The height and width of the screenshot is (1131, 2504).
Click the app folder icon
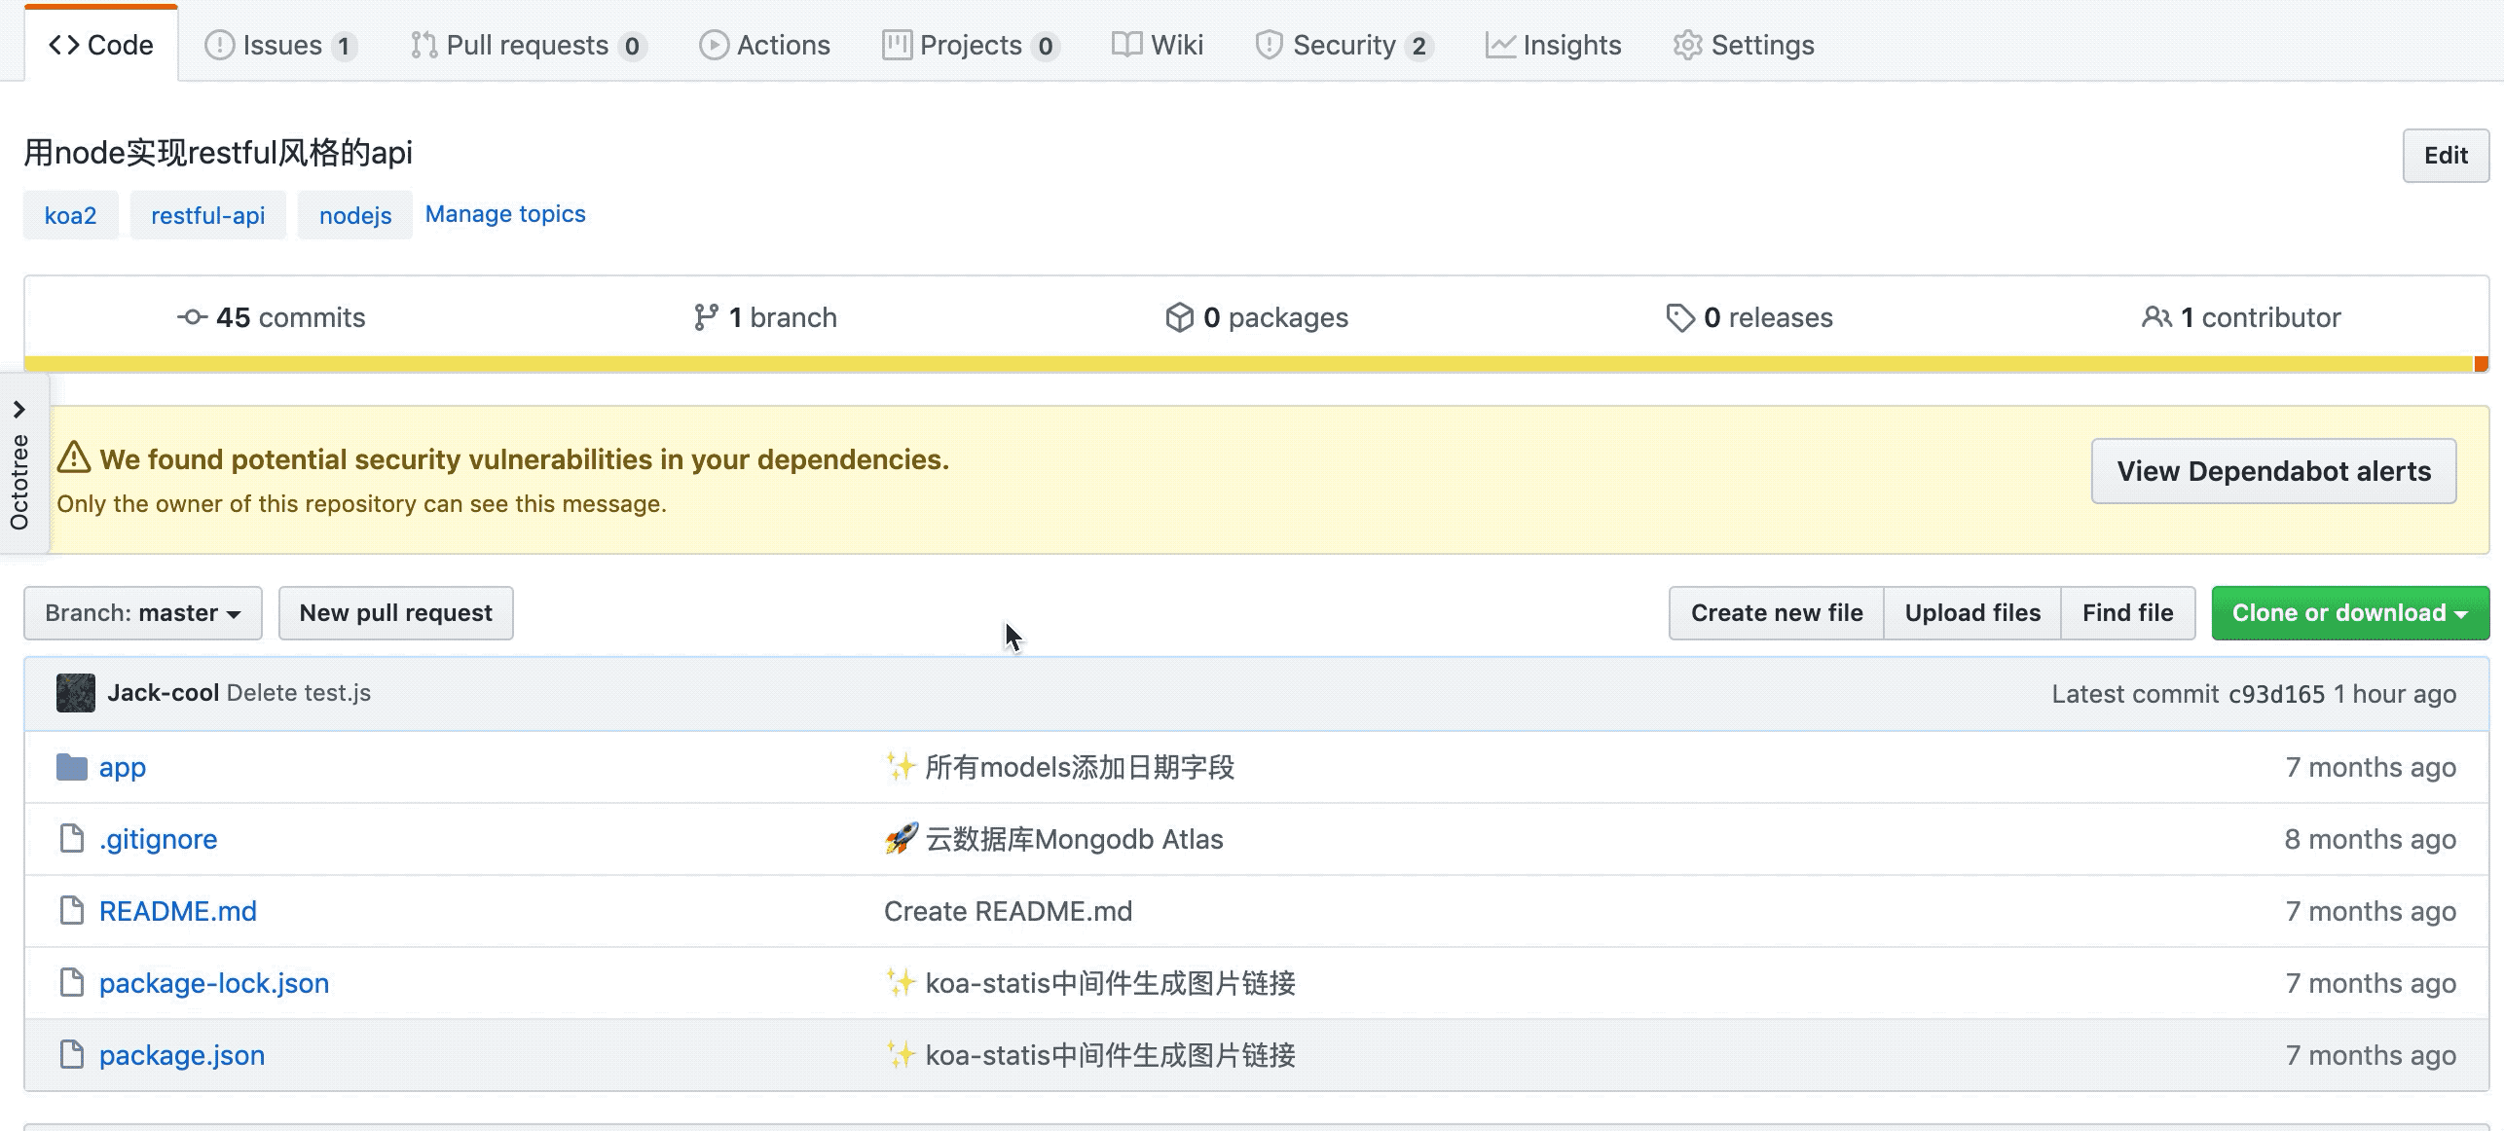(71, 767)
